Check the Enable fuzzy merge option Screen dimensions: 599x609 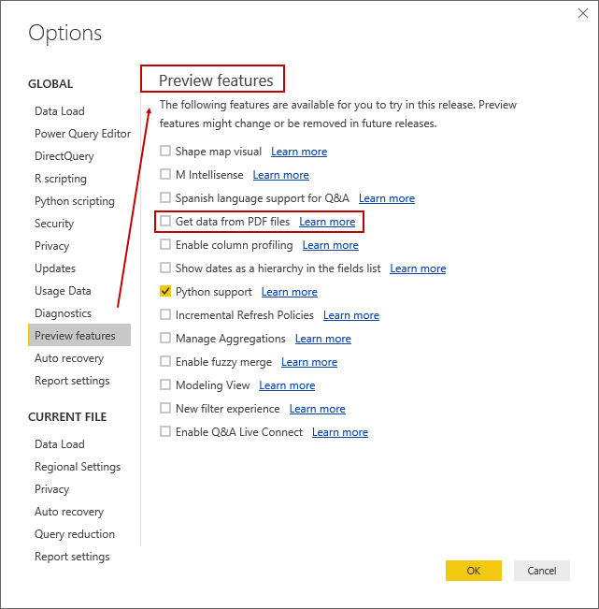point(165,362)
